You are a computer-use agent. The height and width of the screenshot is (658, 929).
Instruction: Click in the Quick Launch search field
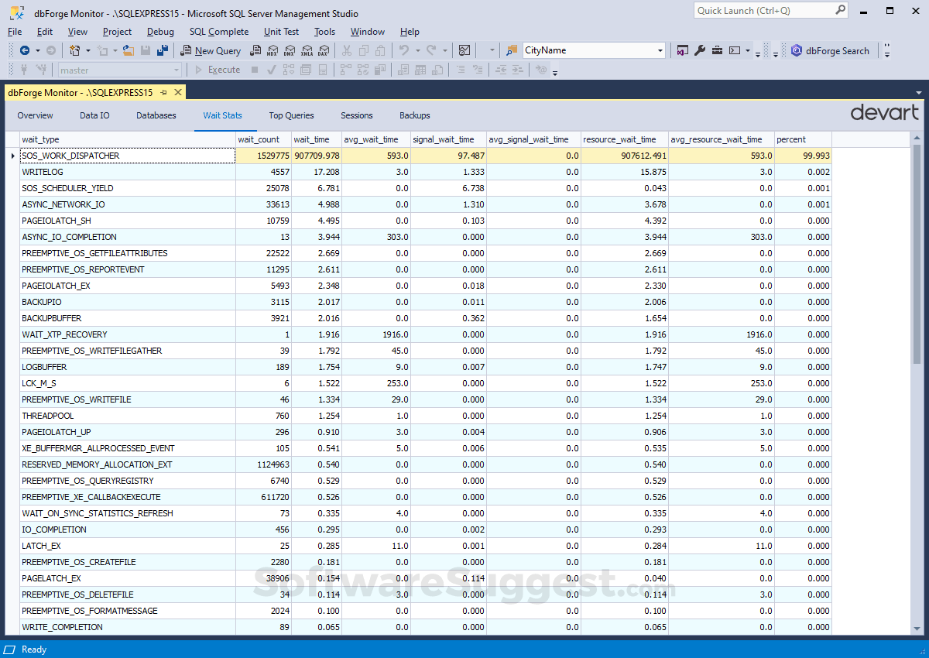(x=763, y=11)
